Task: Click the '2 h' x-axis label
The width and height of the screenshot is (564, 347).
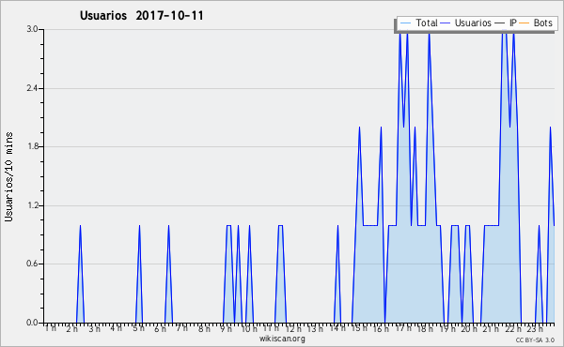Action: (72, 328)
